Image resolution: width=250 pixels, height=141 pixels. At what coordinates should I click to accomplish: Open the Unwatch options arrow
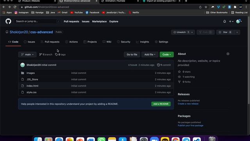(192, 32)
